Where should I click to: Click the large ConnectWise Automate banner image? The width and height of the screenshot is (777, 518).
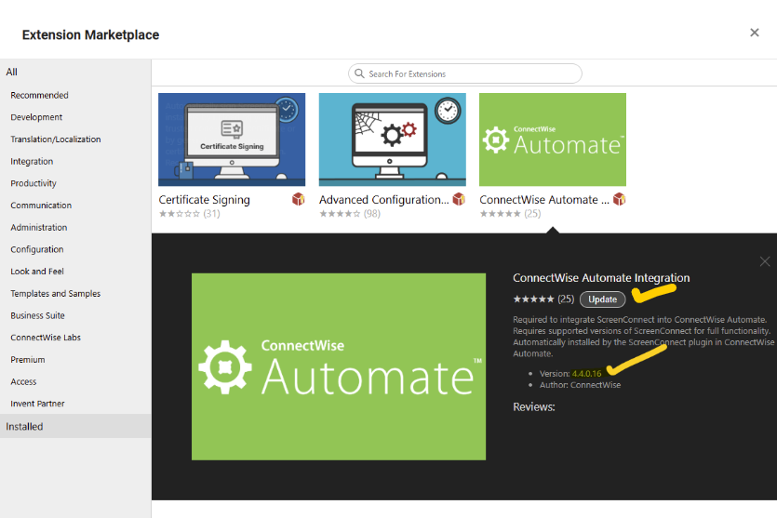tap(339, 366)
